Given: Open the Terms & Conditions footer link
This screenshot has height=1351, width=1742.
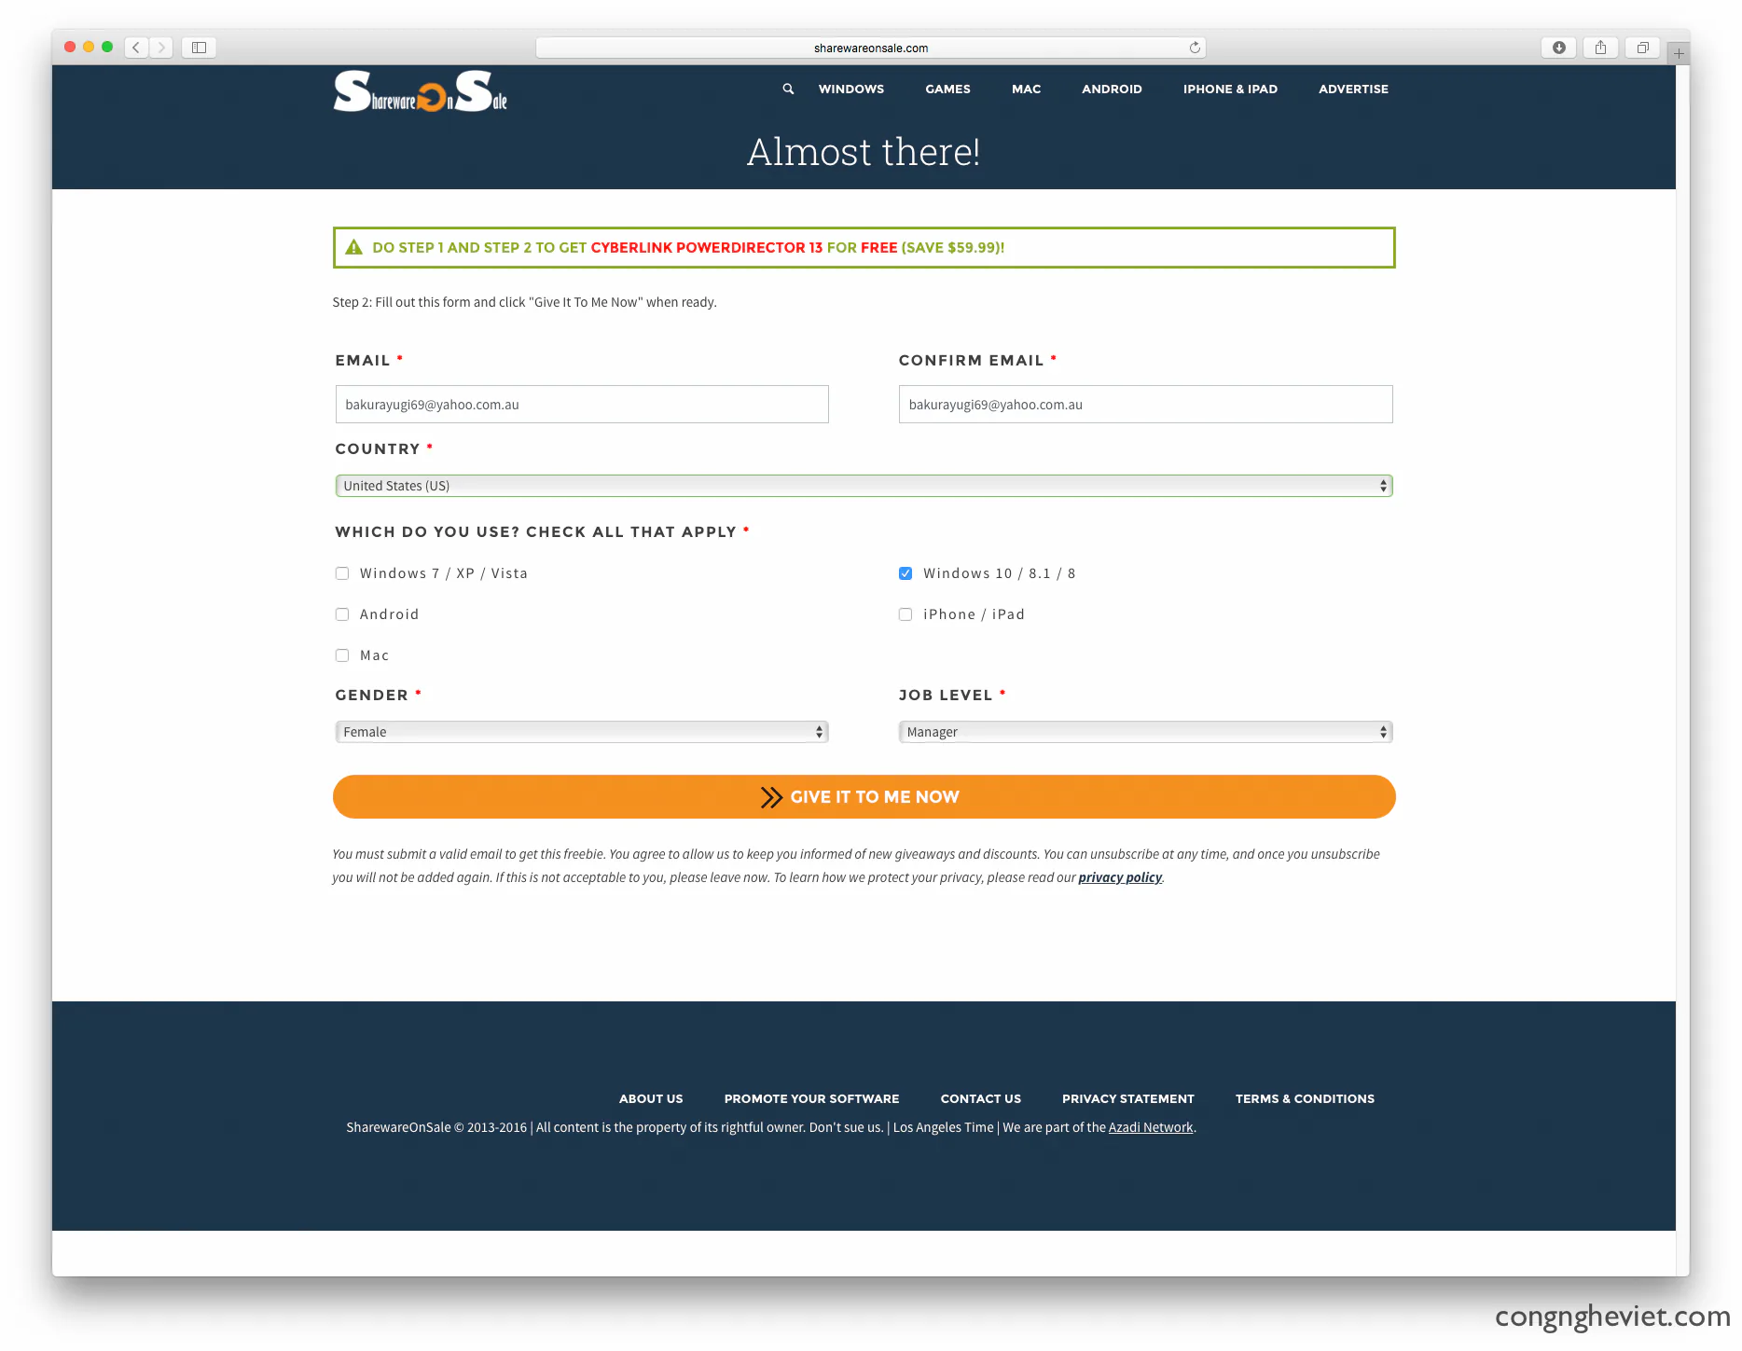Looking at the screenshot, I should (x=1305, y=1098).
